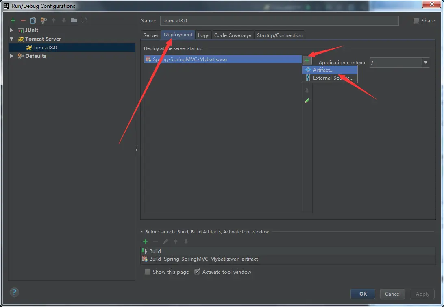Select the Spring-SpringMVC-Mybatis:war deployment entry
444x307 pixels.
point(223,59)
